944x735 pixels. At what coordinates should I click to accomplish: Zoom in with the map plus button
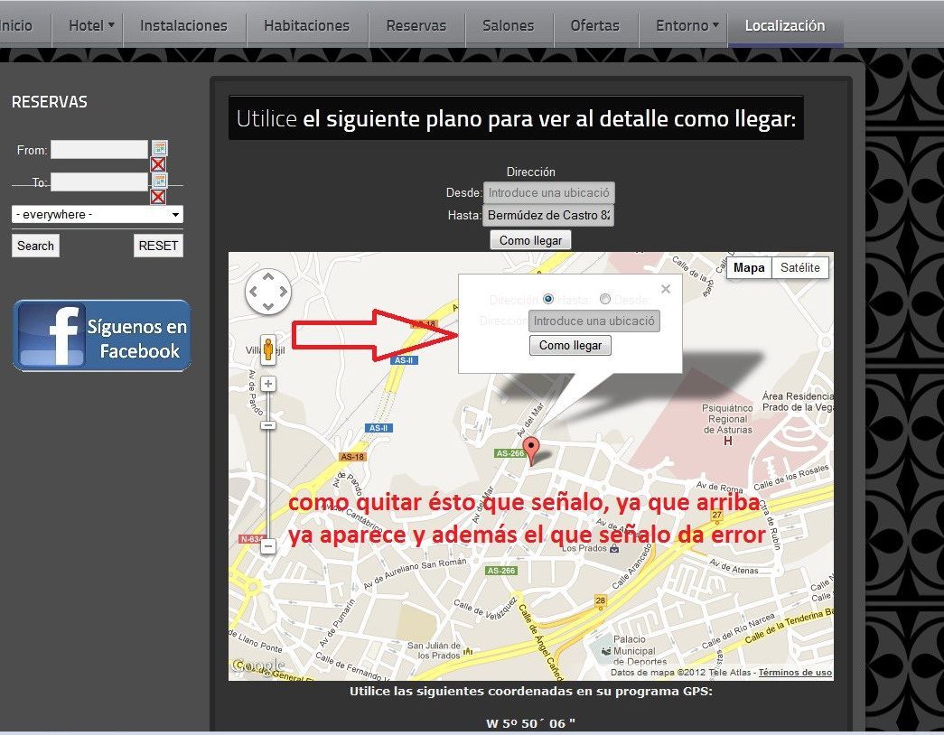(x=268, y=384)
